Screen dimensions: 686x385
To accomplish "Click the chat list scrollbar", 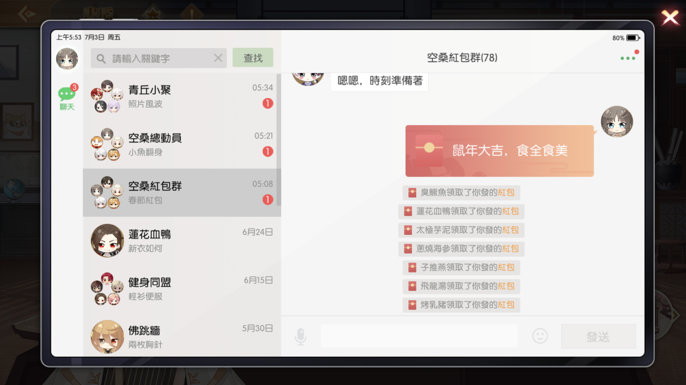I will [279, 140].
